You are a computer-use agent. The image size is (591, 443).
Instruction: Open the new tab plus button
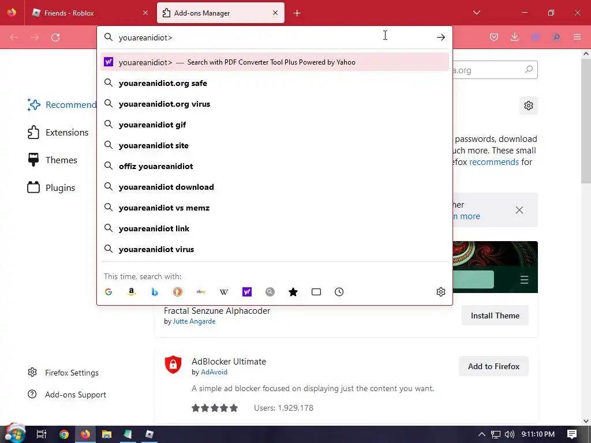[x=297, y=13]
